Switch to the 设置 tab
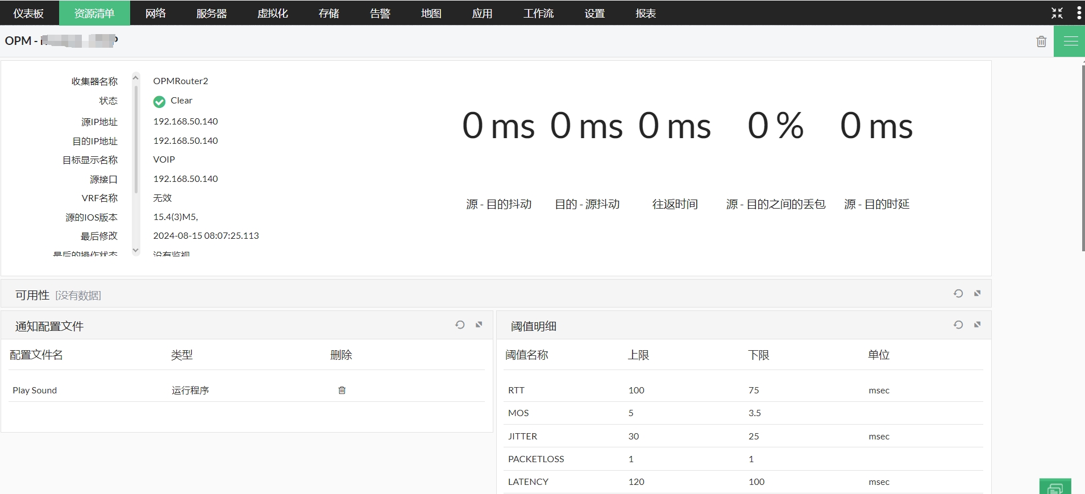 (x=595, y=13)
